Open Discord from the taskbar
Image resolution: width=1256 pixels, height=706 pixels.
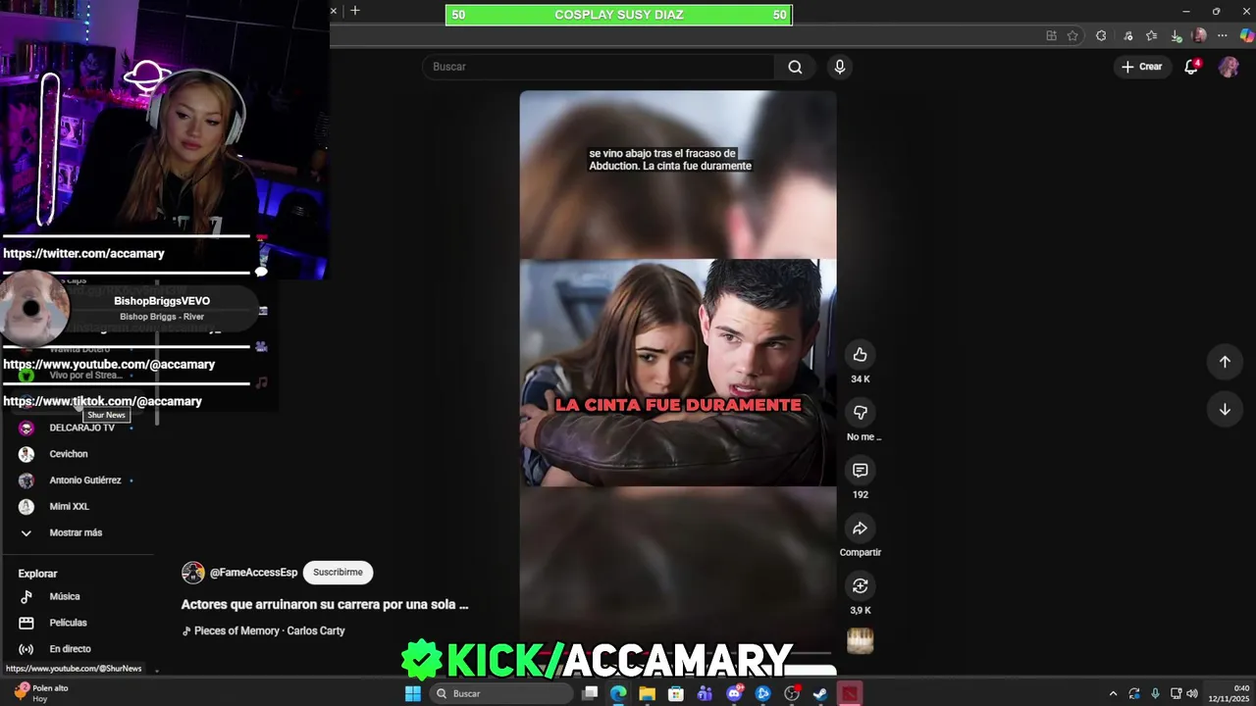click(x=734, y=693)
